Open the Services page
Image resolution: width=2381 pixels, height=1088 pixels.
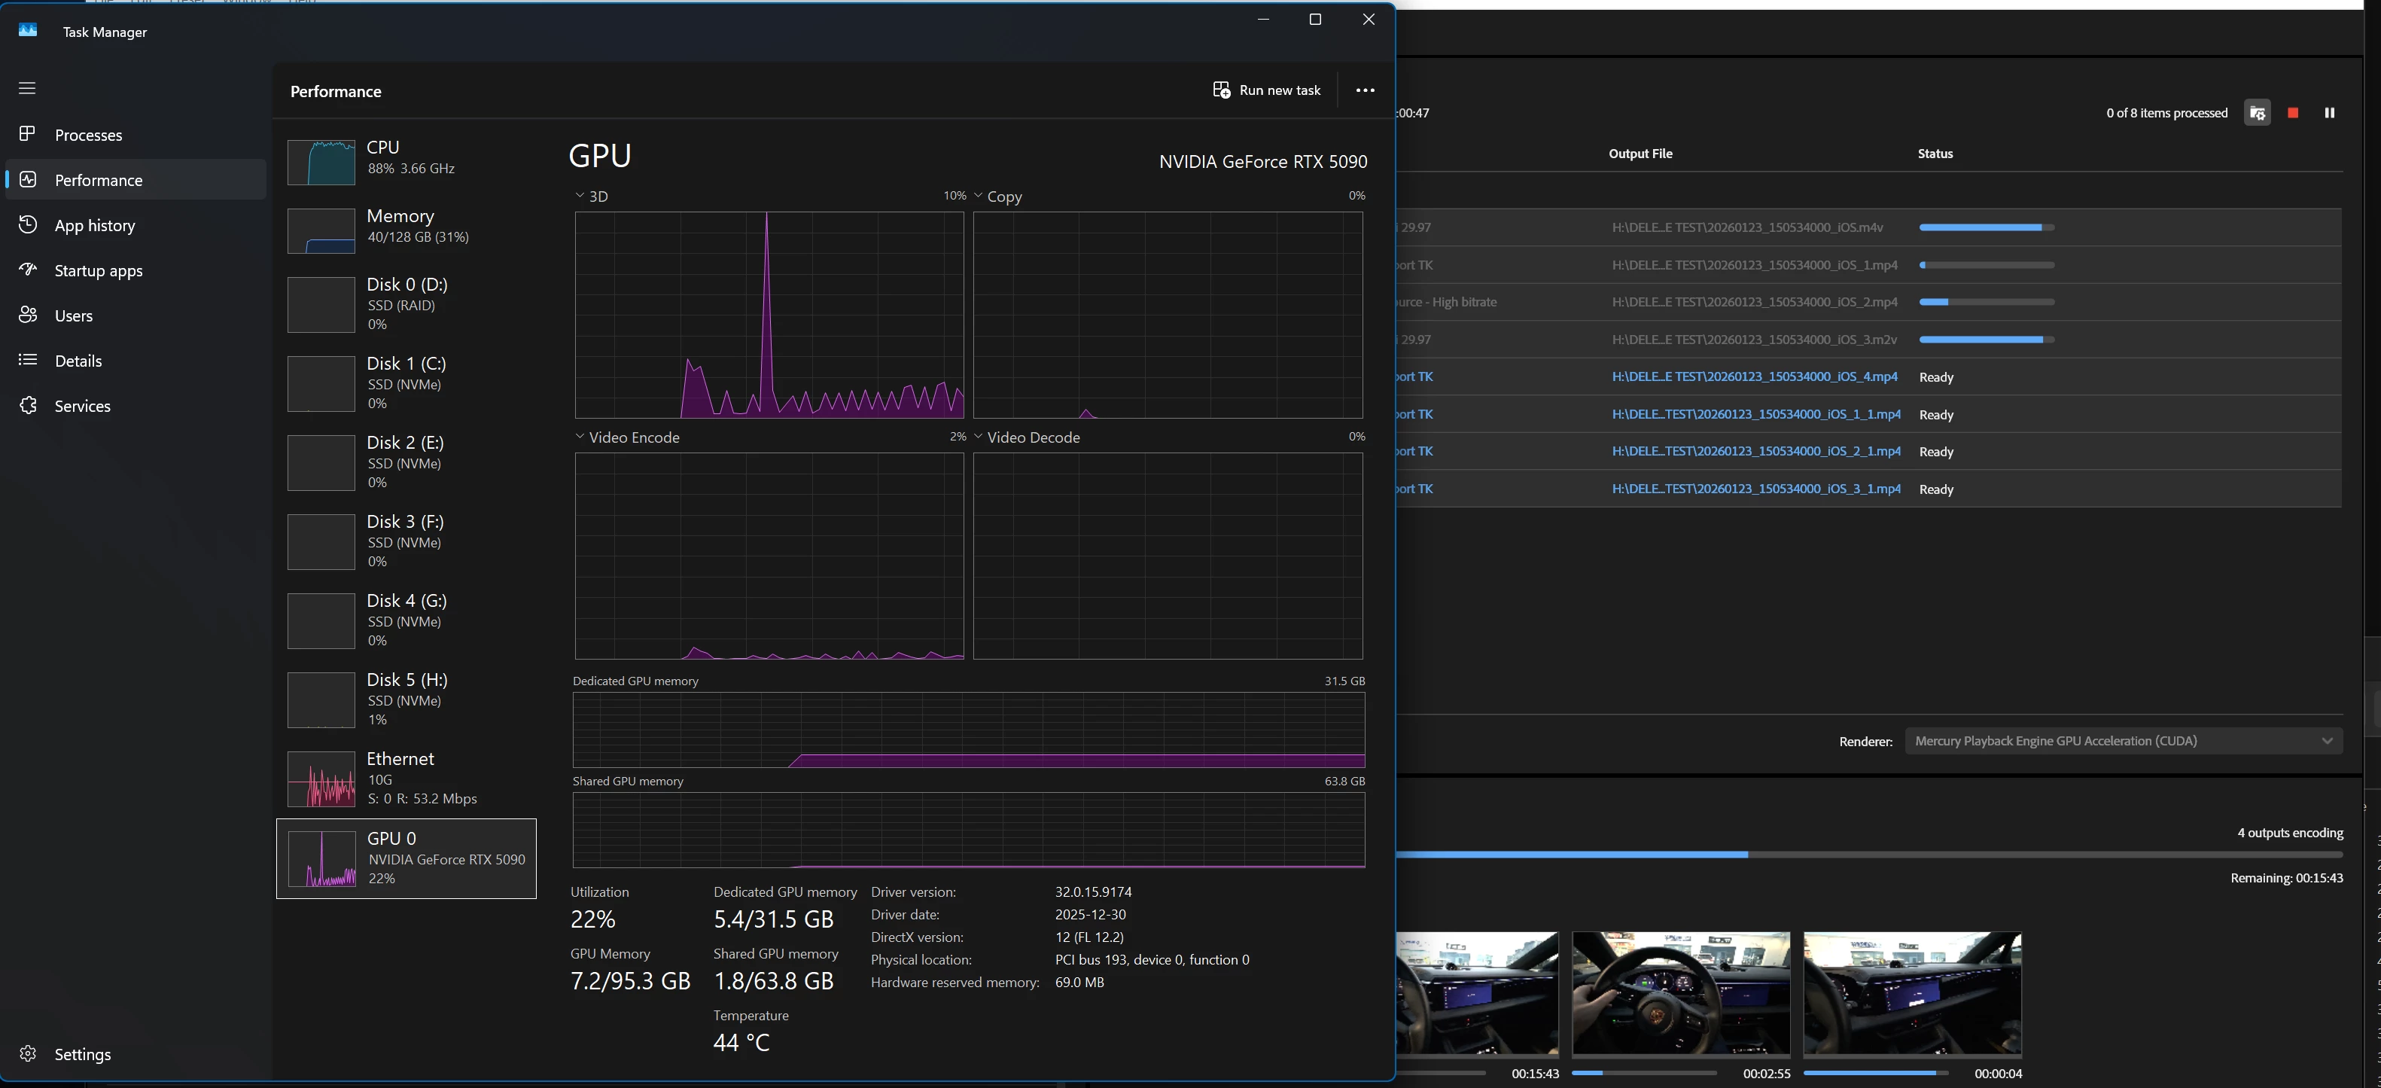coord(82,406)
